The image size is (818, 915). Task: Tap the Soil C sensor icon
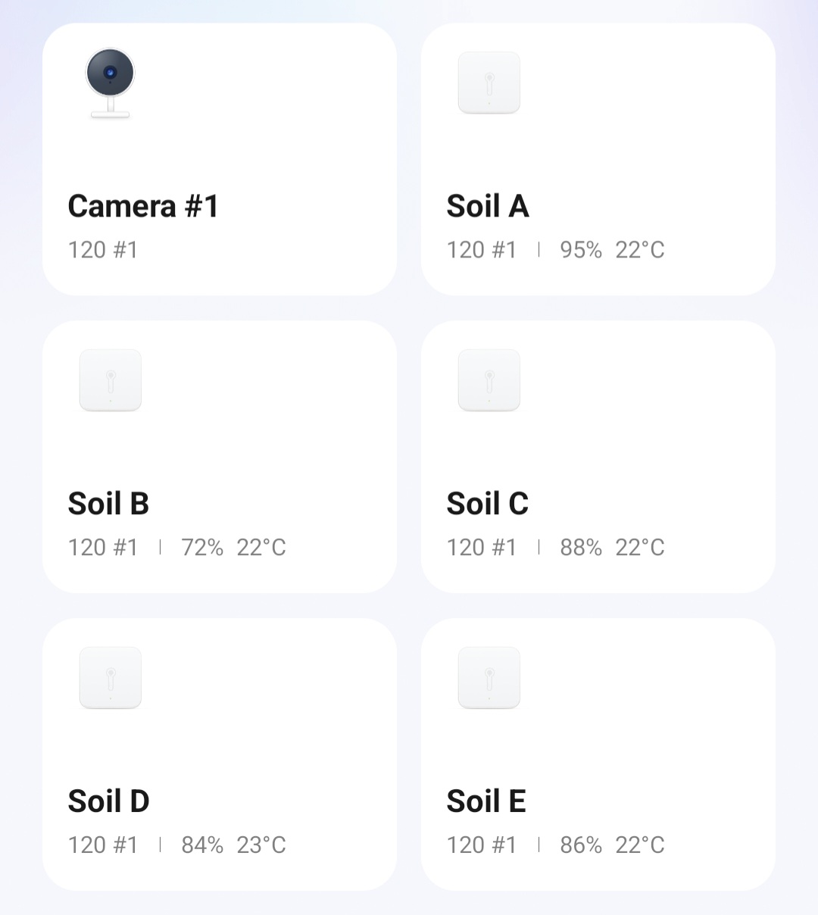pos(489,380)
